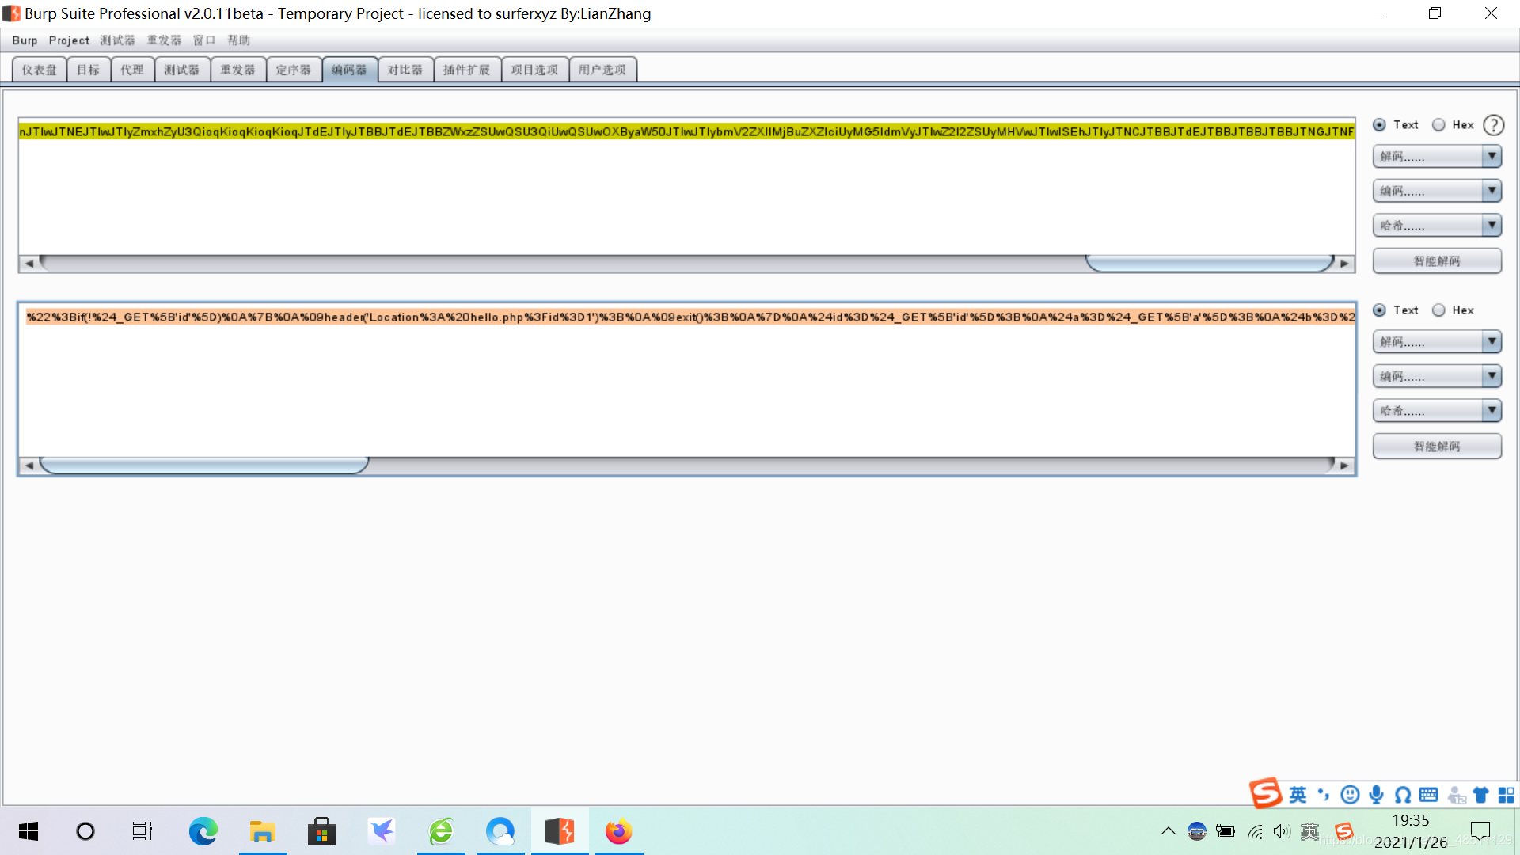This screenshot has width=1520, height=855.
Task: Open the Wi-Fi network tray icon
Action: (x=1255, y=831)
